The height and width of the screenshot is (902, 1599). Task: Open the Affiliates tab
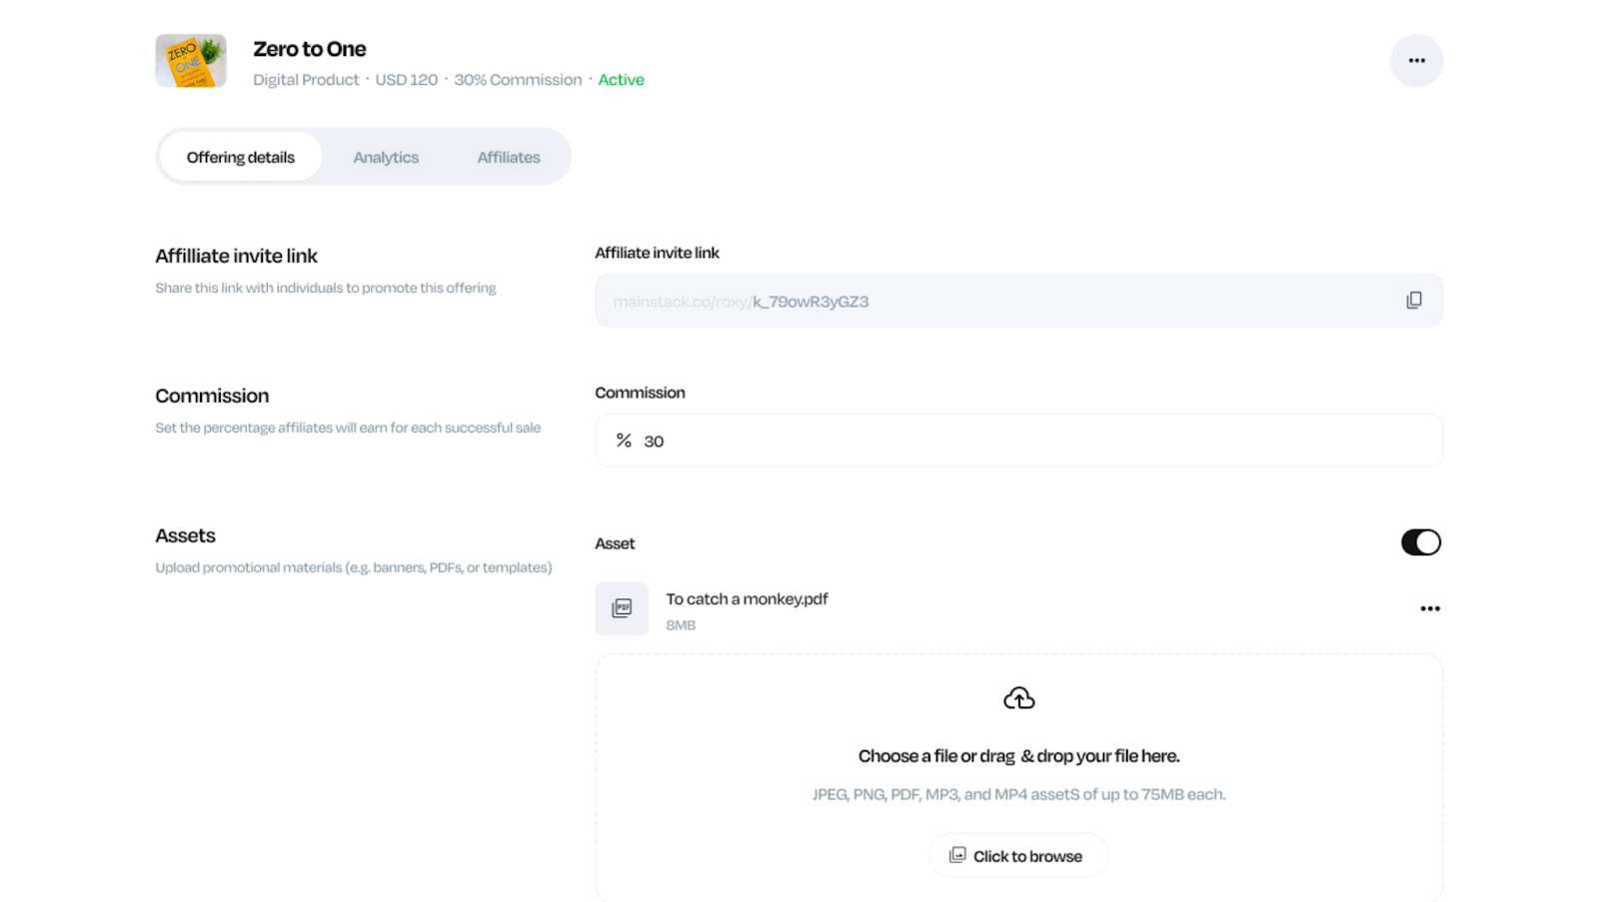[508, 157]
